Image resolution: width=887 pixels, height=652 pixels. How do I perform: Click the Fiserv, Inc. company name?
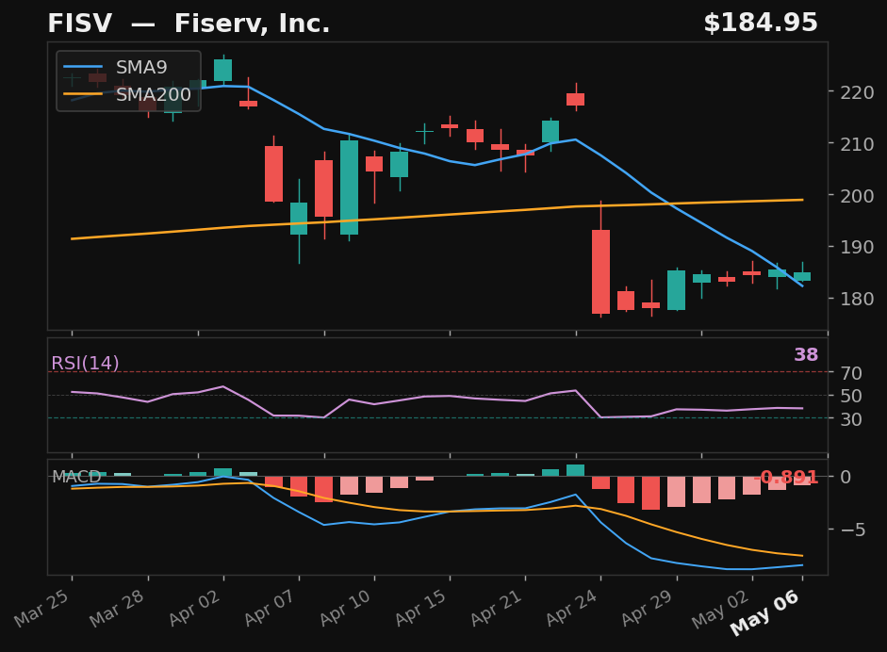[252, 24]
